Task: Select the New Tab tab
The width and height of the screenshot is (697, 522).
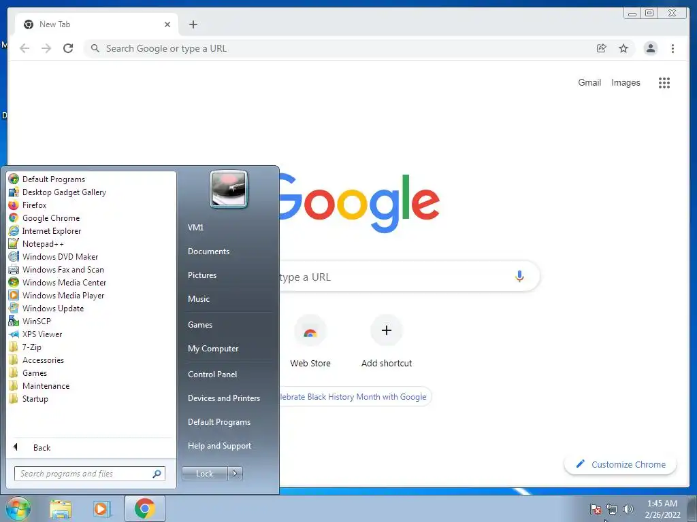Action: tap(97, 24)
